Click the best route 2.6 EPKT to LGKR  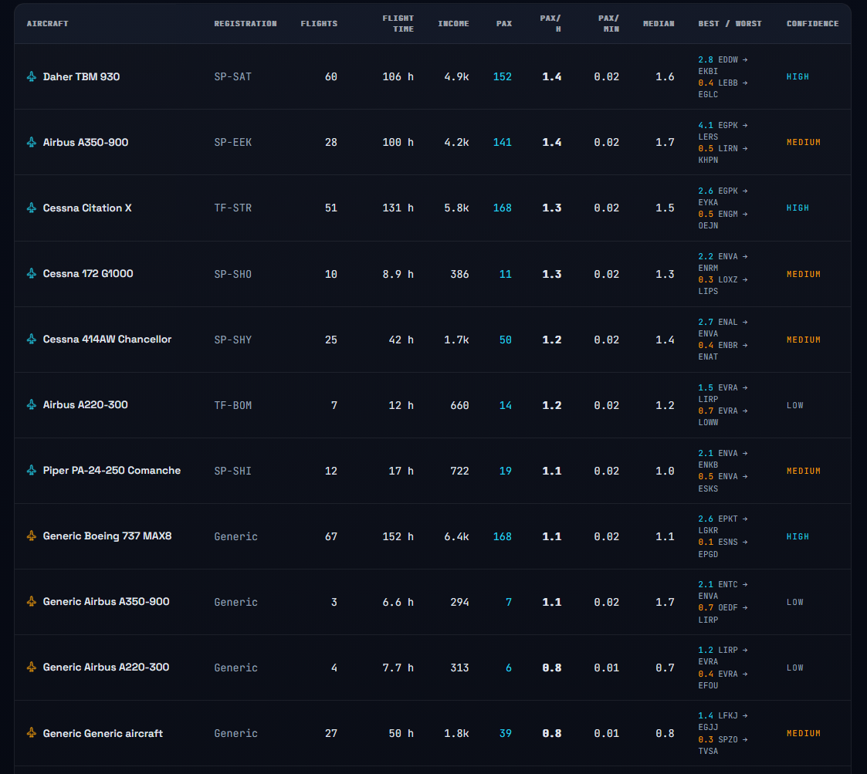pos(723,525)
